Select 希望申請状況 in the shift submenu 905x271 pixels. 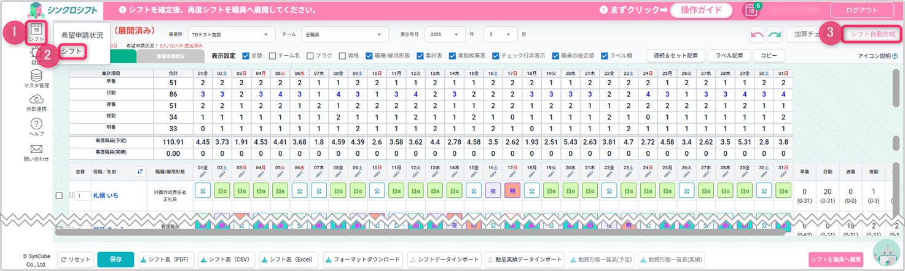click(82, 35)
